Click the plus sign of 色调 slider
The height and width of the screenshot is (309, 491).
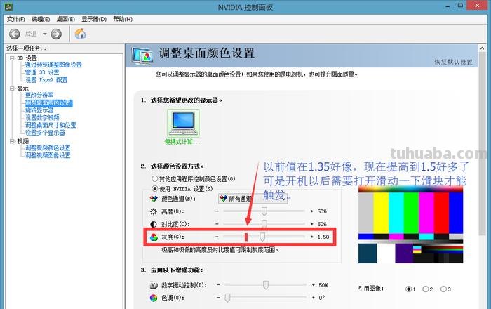(x=313, y=297)
